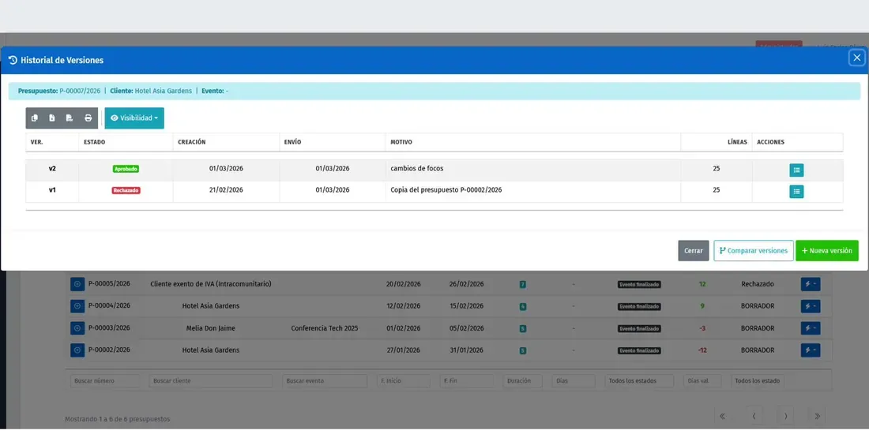Click 'Cliente exento de IVA (Intracomunitario)' in background table
This screenshot has width=869, height=434.
(211, 284)
